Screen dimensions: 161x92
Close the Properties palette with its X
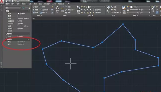(x=1, y=6)
